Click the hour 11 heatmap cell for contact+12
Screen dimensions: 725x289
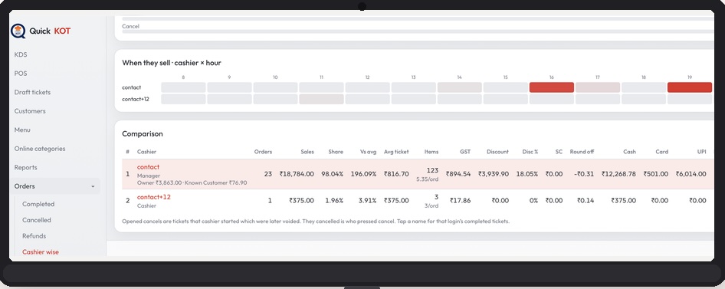tap(321, 99)
